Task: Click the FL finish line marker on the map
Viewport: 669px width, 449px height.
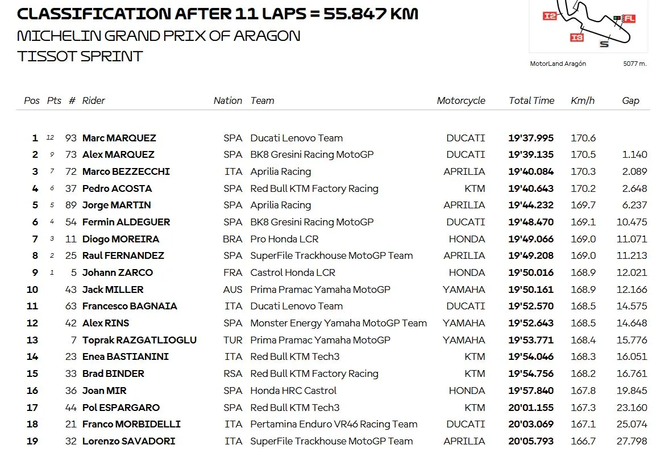Action: pos(629,18)
